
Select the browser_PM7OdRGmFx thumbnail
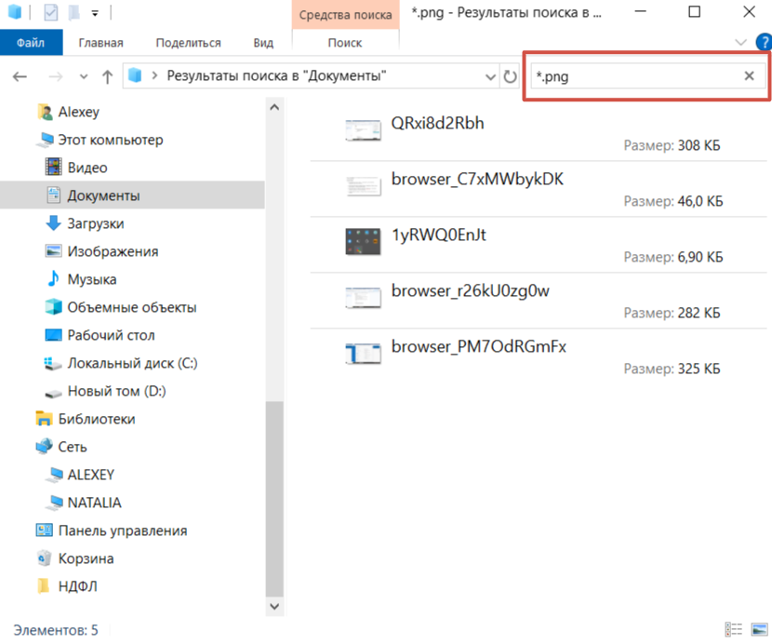tap(363, 354)
